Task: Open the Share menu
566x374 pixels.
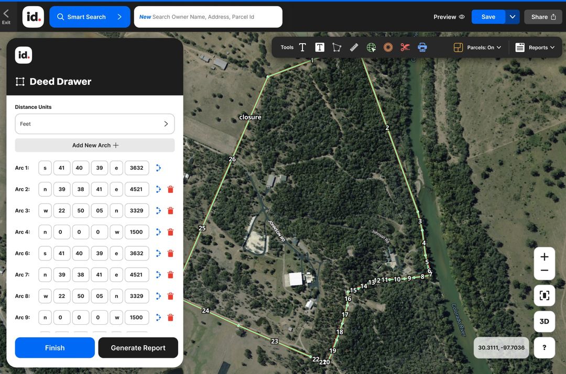Action: (x=543, y=17)
